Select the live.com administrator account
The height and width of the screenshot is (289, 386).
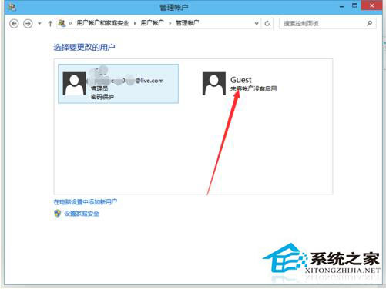click(118, 84)
